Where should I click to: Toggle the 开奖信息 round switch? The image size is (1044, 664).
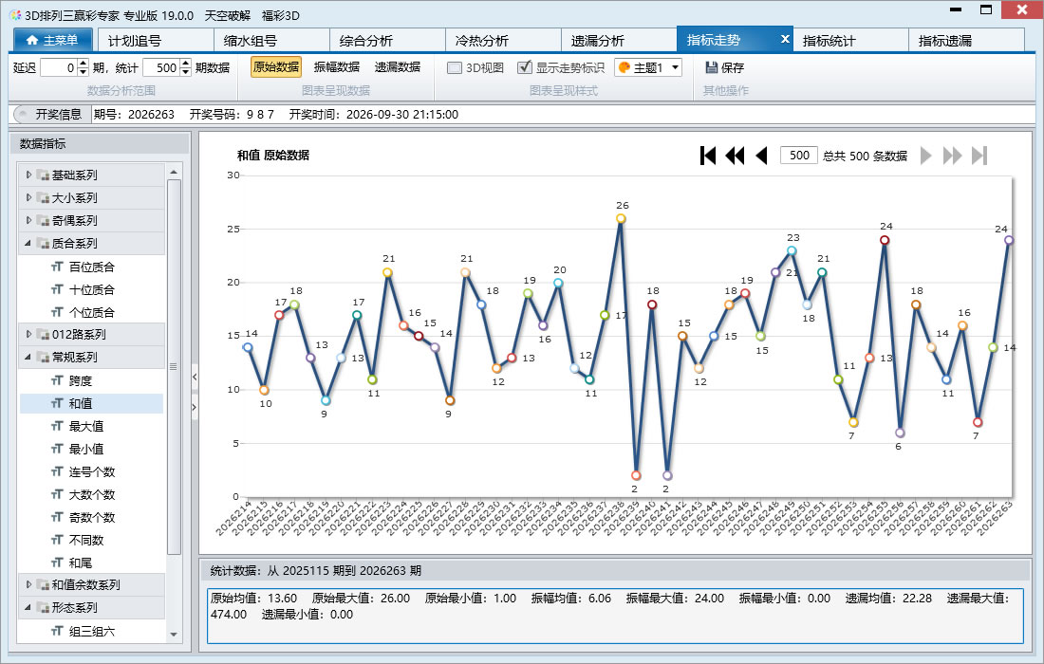tap(23, 115)
